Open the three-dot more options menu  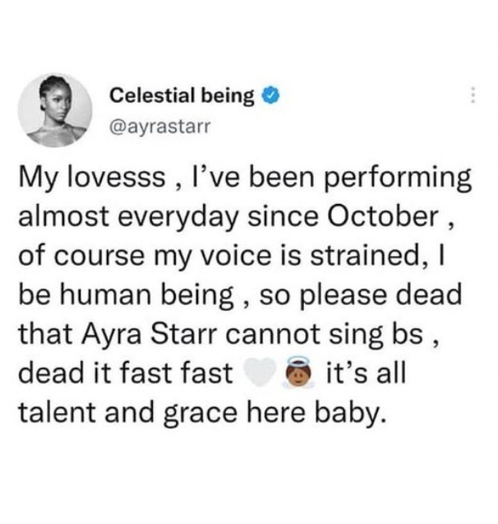[x=473, y=95]
